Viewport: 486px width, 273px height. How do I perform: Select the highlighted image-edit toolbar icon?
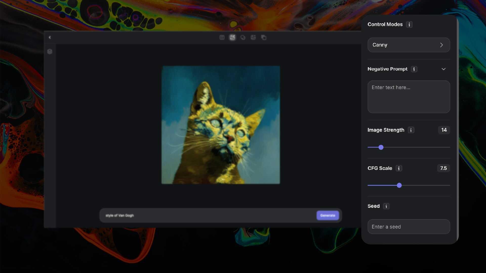tap(232, 37)
